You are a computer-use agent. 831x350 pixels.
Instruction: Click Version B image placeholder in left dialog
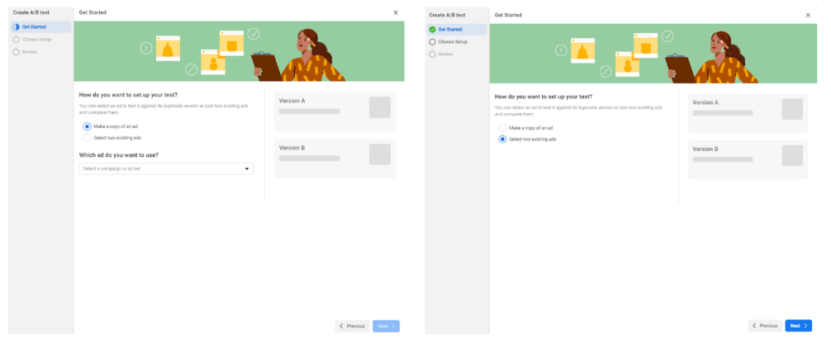coord(379,154)
